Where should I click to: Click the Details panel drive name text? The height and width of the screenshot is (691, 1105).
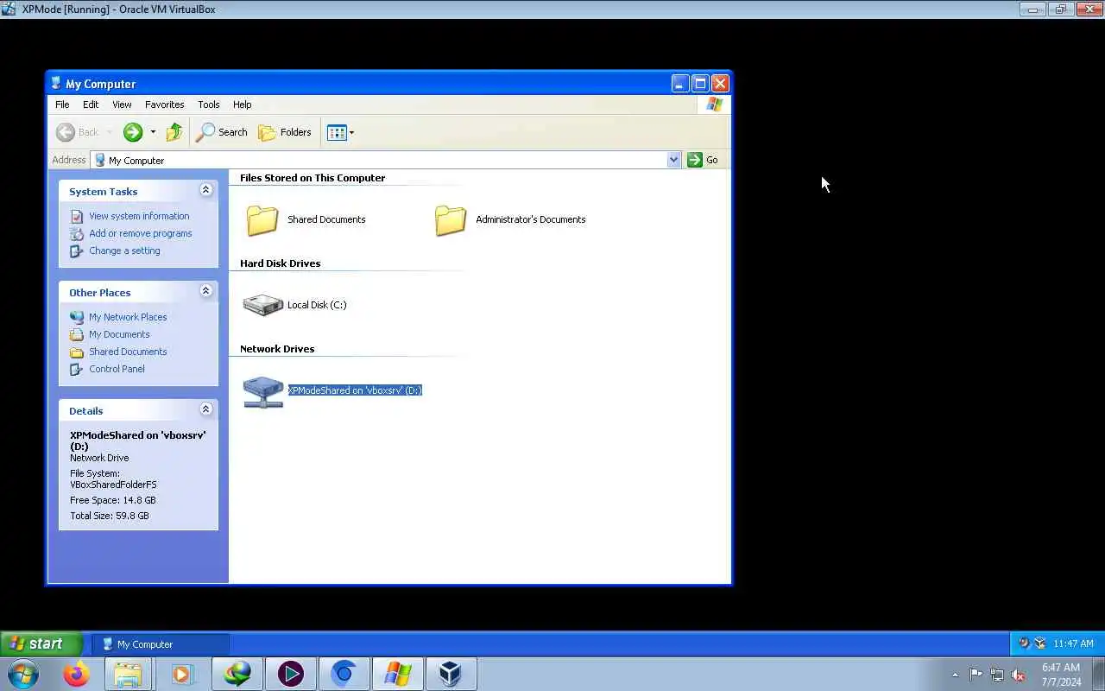pos(138,441)
